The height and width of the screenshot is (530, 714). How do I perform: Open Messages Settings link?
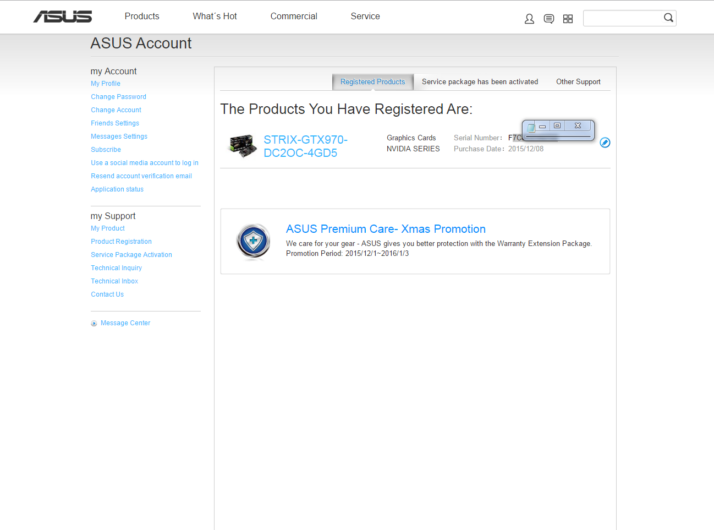119,136
